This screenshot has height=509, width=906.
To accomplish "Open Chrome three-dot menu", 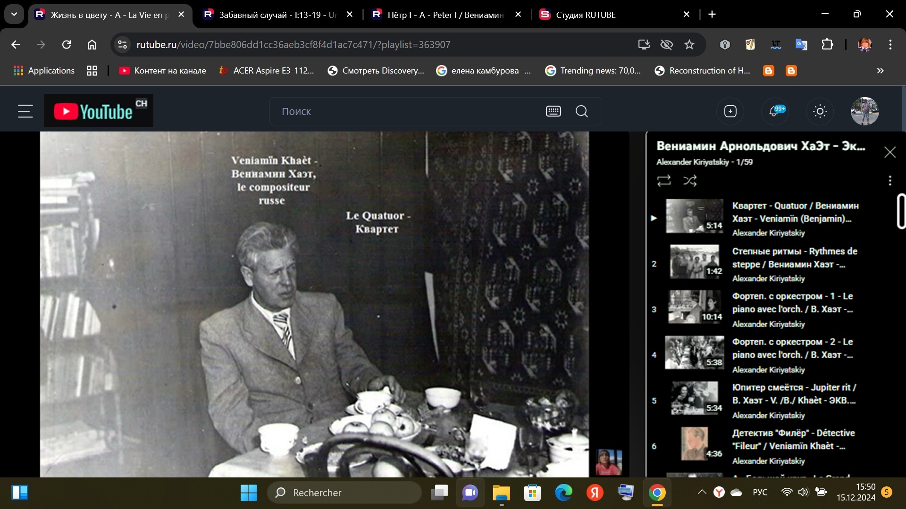I will coord(890,44).
